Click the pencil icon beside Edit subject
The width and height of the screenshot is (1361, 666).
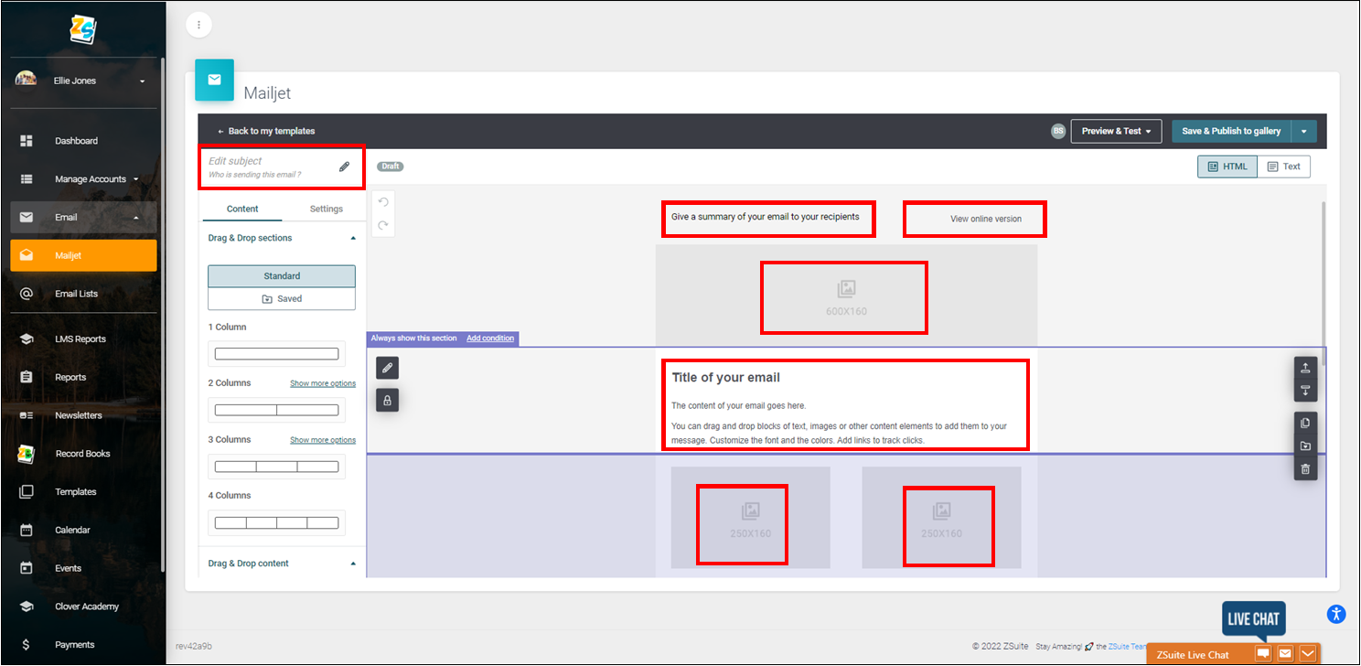click(344, 166)
